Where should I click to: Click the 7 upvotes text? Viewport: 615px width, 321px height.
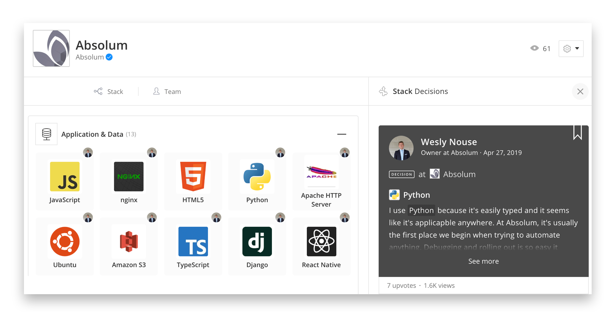pos(401,285)
